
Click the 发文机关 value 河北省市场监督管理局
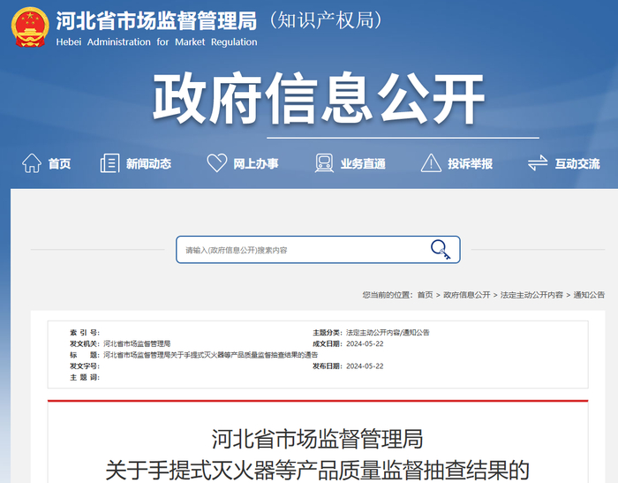[x=137, y=343]
